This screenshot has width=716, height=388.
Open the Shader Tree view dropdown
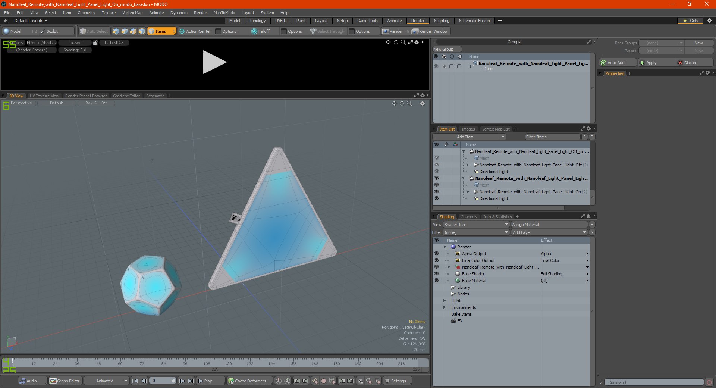[476, 225]
